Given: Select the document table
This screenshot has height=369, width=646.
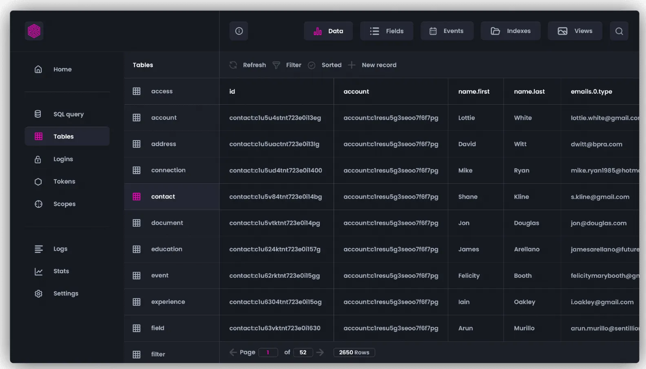Looking at the screenshot, I should pos(167,223).
